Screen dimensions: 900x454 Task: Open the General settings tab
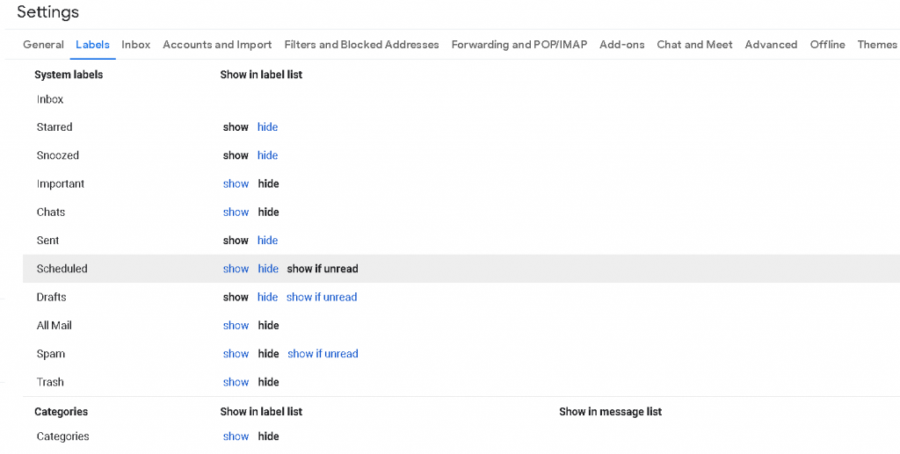point(43,45)
